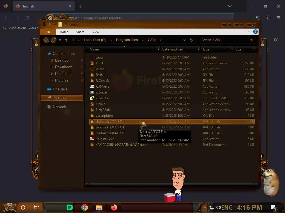Click Local Disk (C:) in breadcrumb
Viewport: 285px width, 213px height.
pyautogui.click(x=95, y=40)
